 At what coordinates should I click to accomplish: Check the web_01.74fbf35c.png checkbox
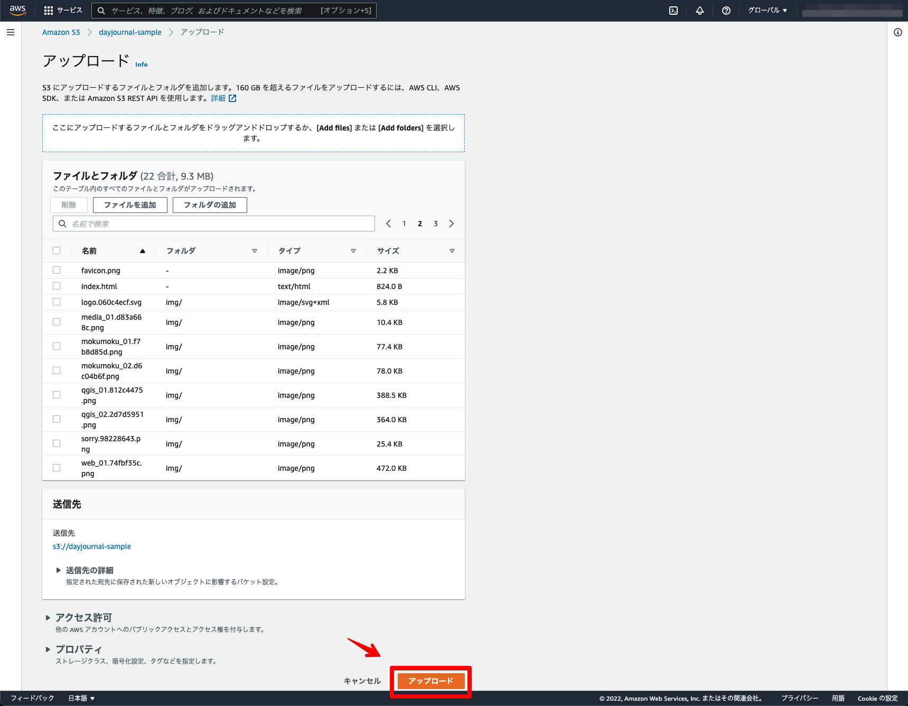coord(57,468)
